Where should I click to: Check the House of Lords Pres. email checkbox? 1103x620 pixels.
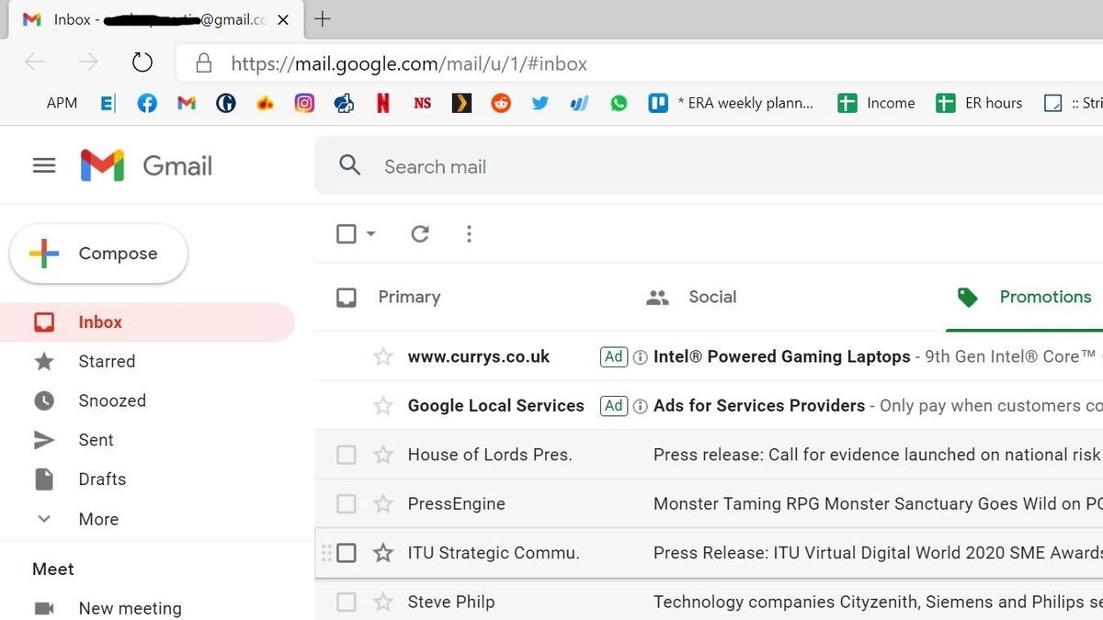pos(346,454)
